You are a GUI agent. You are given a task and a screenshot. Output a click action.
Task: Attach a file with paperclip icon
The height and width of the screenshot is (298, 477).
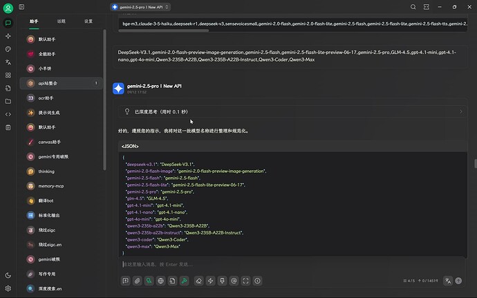[x=137, y=281]
